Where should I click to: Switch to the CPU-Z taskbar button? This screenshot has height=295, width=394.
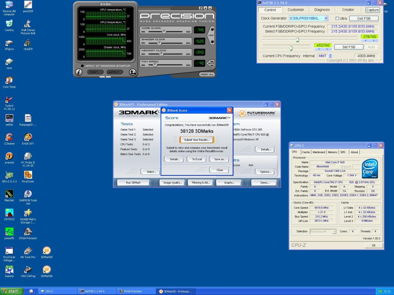[x=58, y=291]
